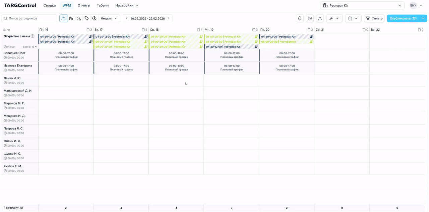The width and height of the screenshot is (429, 212).
Task: Open the Отчёты tab
Action: pyautogui.click(x=84, y=5)
